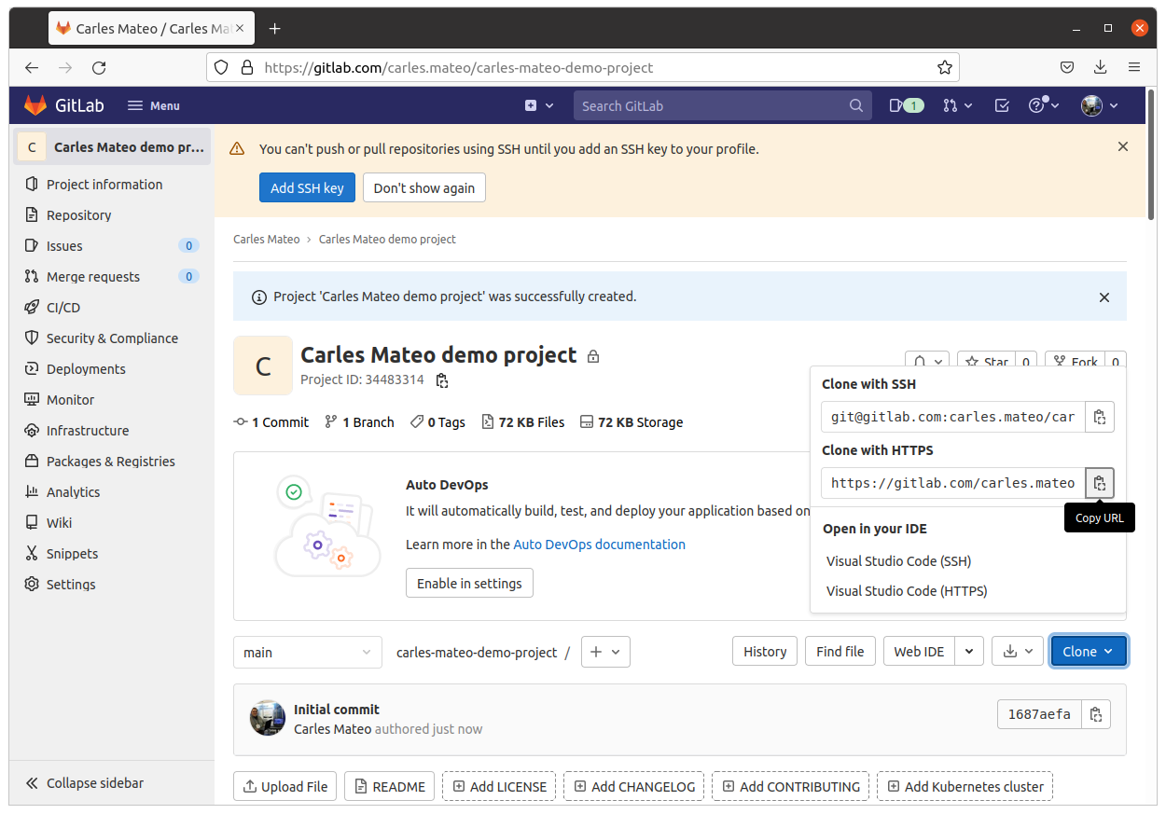1166x814 pixels.
Task: Open Security & Compliance in sidebar
Action: pos(112,338)
